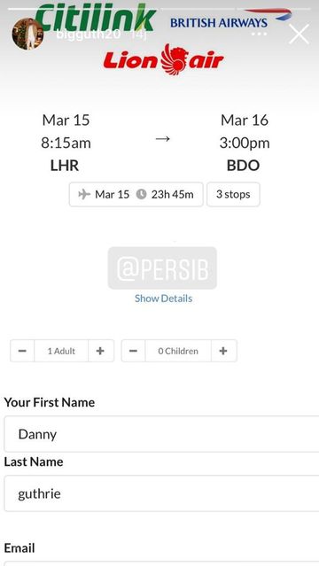The width and height of the screenshot is (319, 566).
Task: Open the 3 stops badge
Action: coord(233,195)
